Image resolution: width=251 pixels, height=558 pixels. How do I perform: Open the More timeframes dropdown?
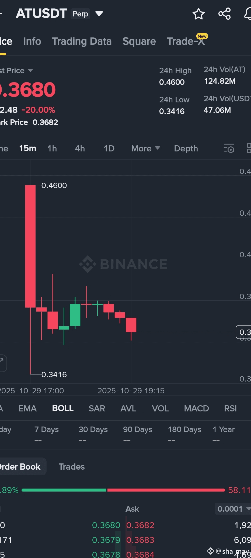tap(145, 148)
